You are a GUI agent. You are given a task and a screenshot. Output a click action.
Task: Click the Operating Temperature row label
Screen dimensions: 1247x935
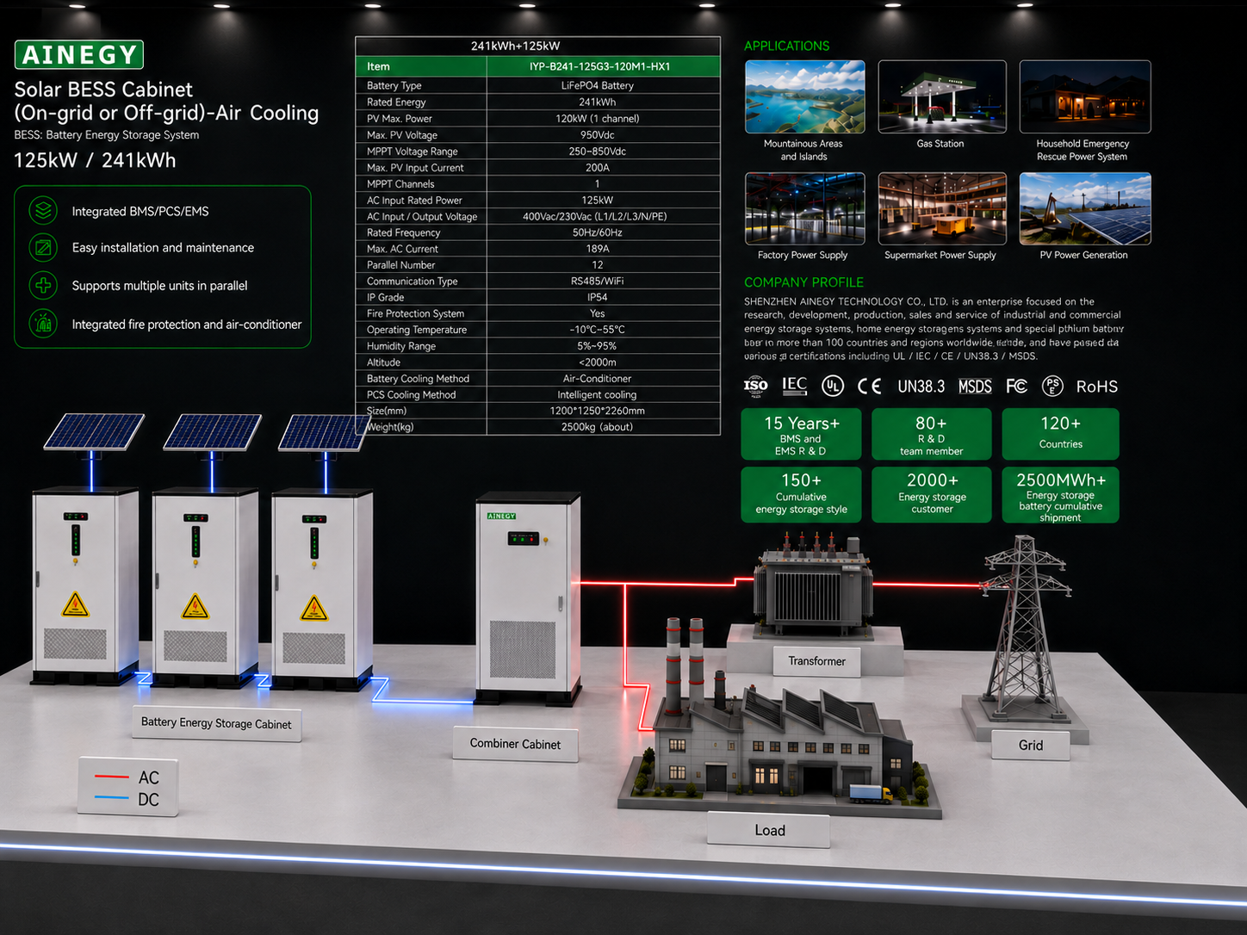[417, 330]
